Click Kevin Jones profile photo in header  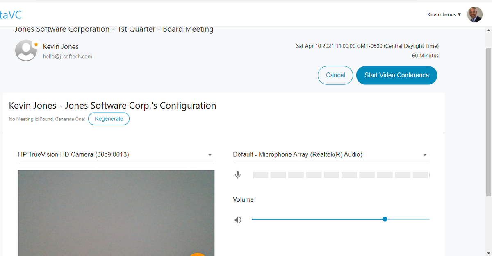(475, 14)
